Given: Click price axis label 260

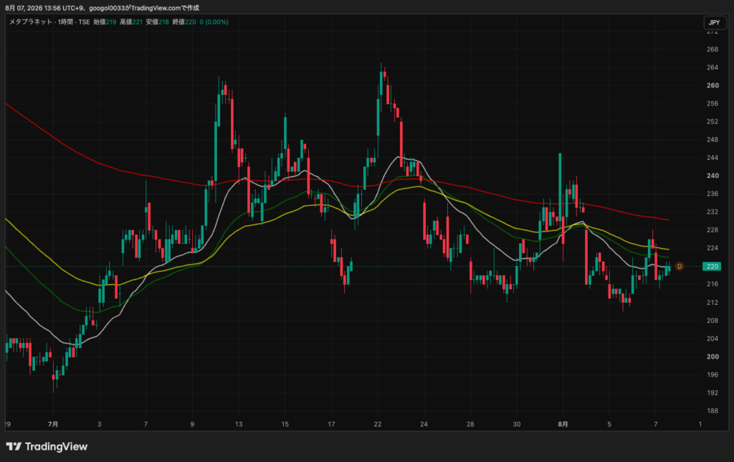Looking at the screenshot, I should coord(712,85).
